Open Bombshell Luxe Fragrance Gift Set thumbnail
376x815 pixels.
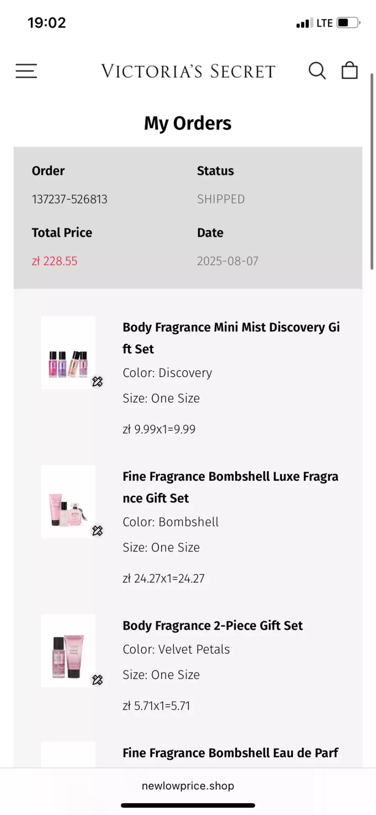[x=68, y=502]
